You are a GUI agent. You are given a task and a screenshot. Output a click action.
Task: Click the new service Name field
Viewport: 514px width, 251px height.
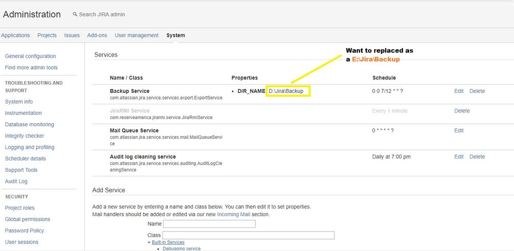[209, 224]
